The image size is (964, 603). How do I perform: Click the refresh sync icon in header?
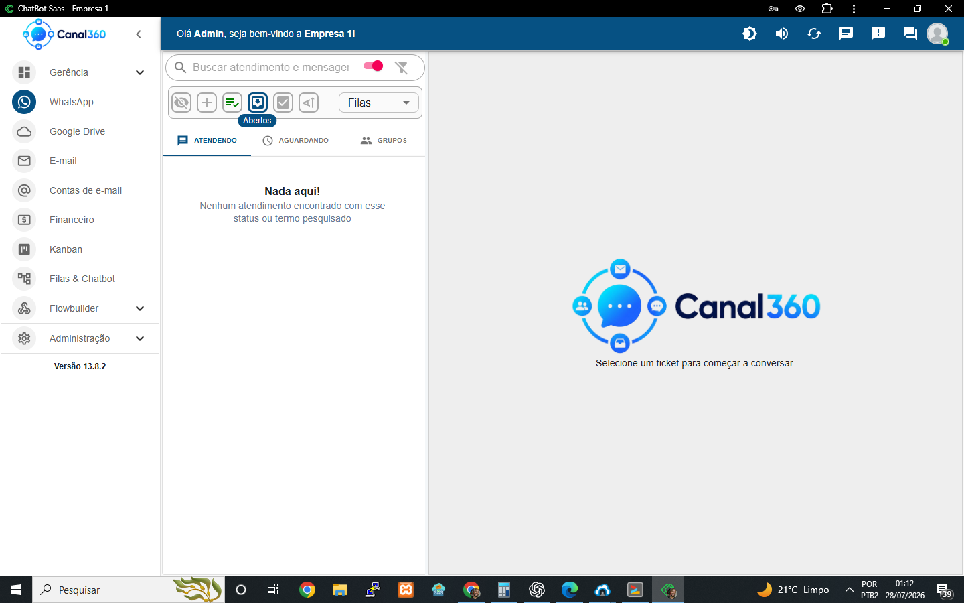click(814, 33)
